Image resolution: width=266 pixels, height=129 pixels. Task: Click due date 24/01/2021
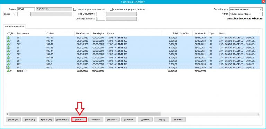point(200,44)
